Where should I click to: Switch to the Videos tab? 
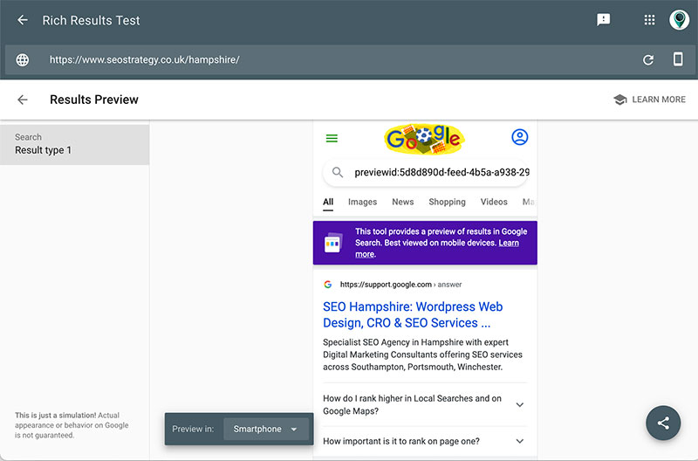pyautogui.click(x=494, y=202)
